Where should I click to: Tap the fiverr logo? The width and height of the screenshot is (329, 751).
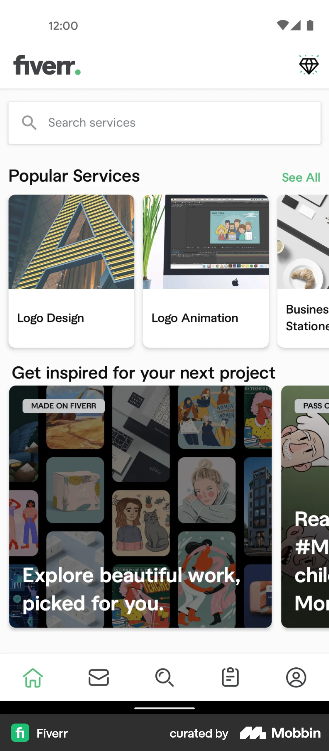click(47, 65)
